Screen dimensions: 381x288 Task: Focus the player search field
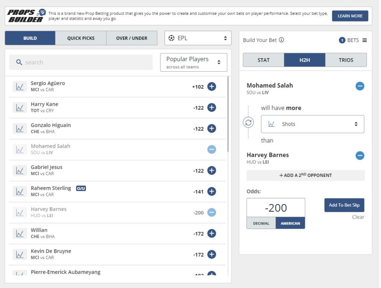[81, 62]
